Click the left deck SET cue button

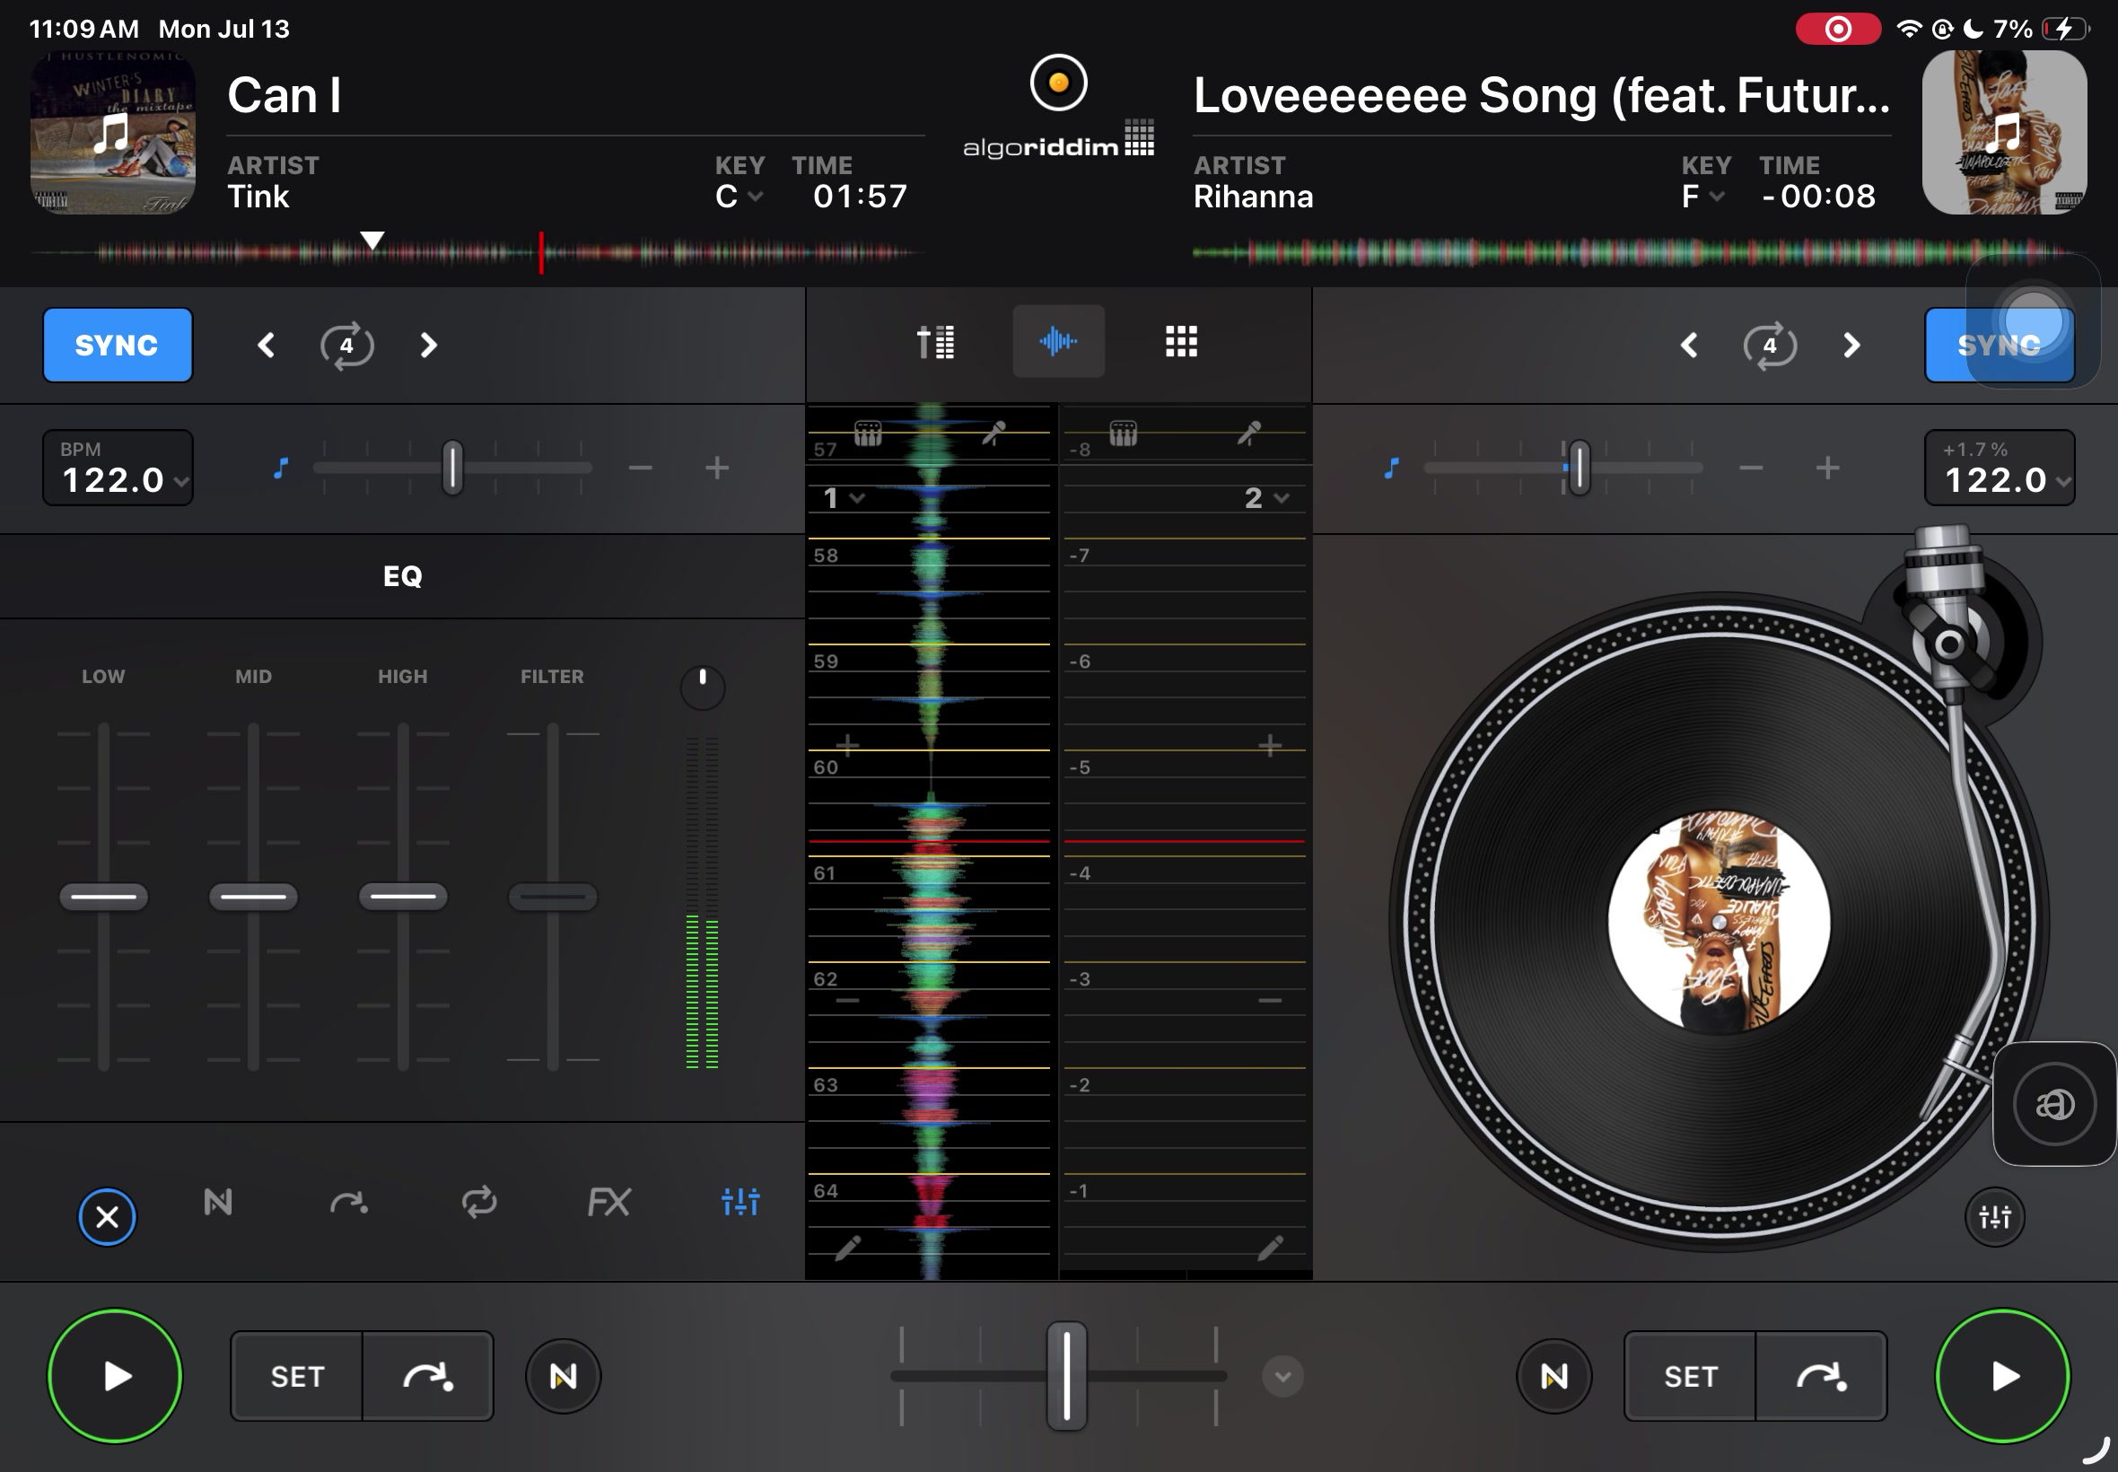(297, 1376)
